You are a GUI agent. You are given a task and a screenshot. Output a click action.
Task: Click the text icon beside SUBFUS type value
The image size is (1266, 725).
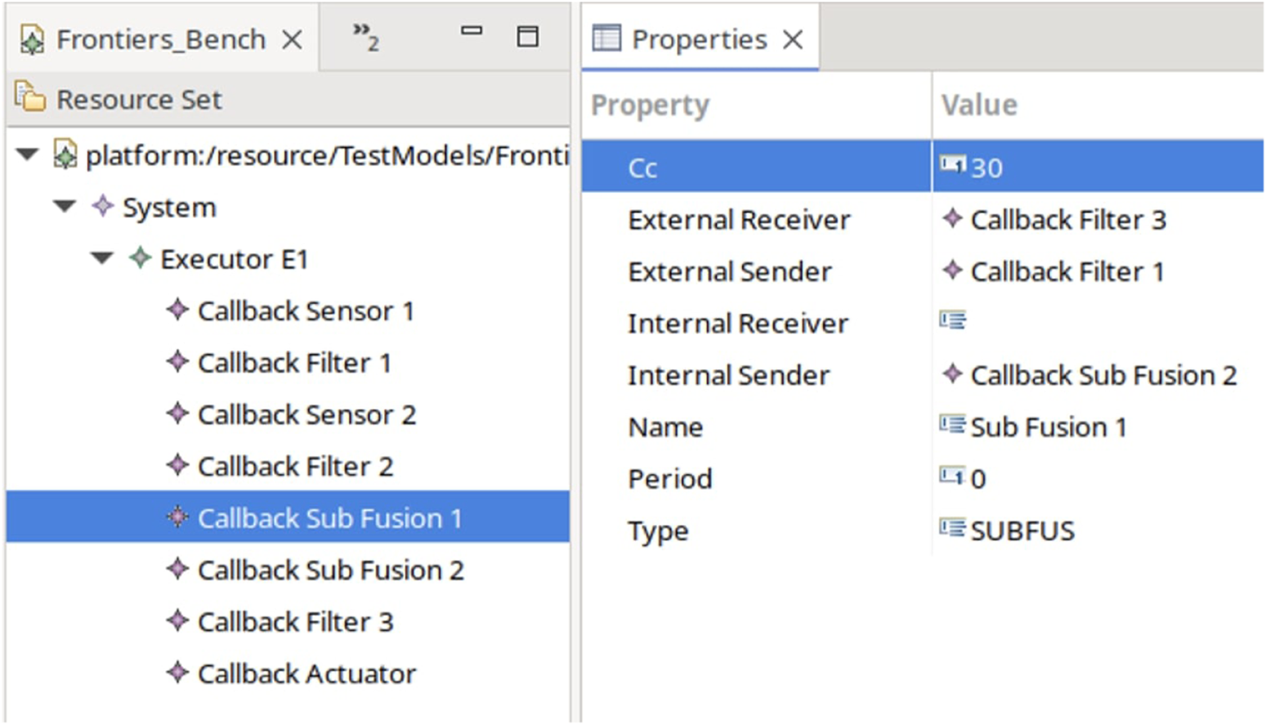click(955, 530)
